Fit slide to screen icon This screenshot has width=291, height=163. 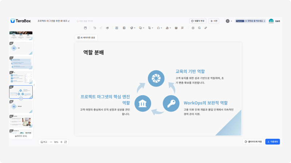65,142
